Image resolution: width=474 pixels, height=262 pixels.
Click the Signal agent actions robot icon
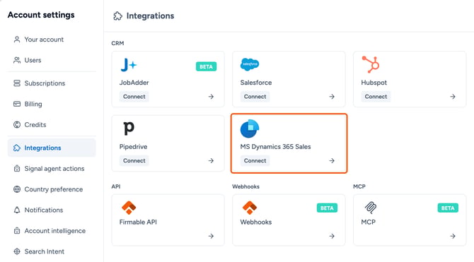pyautogui.click(x=17, y=168)
